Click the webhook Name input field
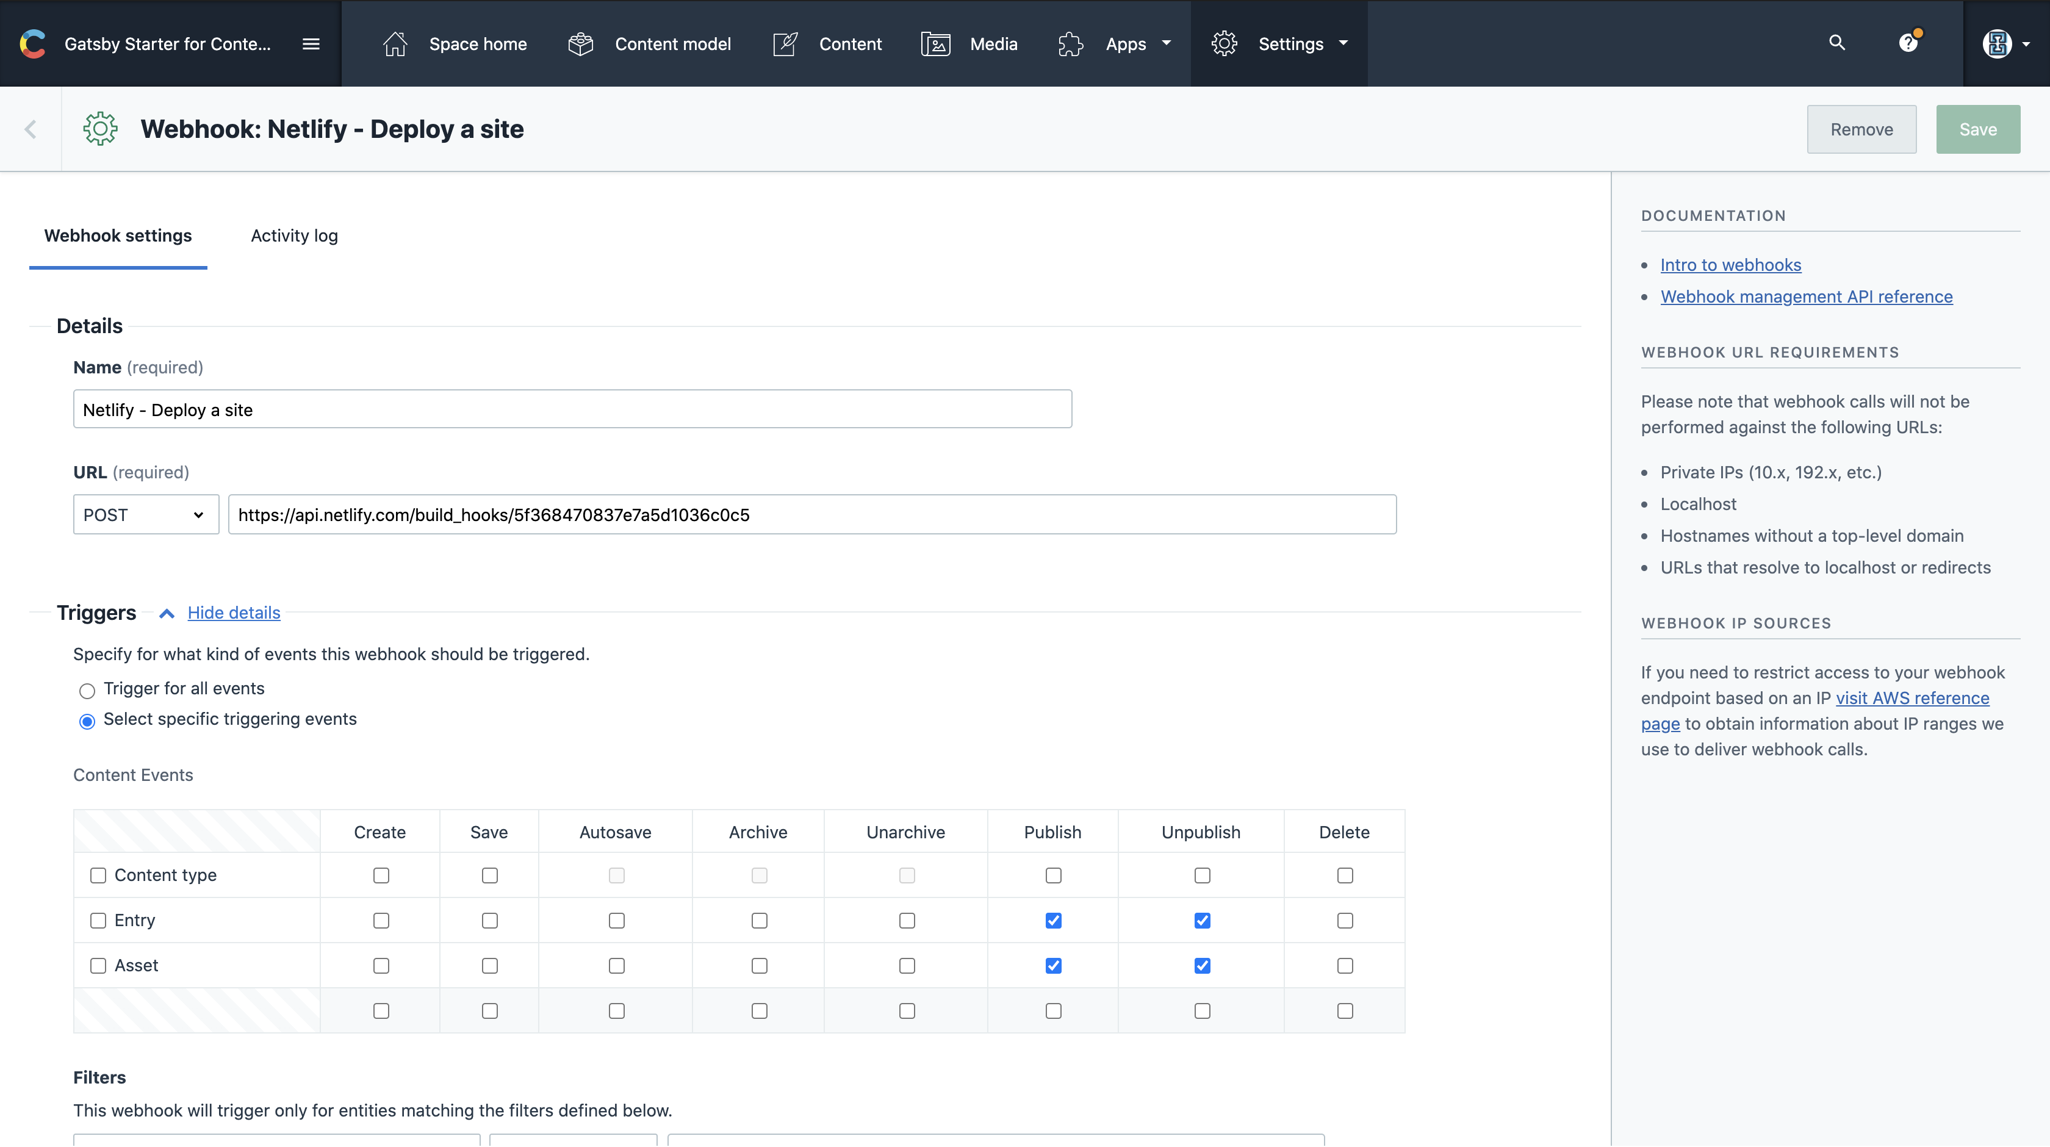The width and height of the screenshot is (2050, 1147). (x=572, y=409)
